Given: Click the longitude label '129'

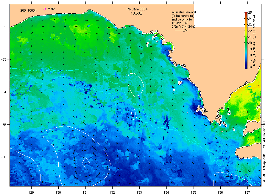Looking at the screenshot, I should click(31, 193).
